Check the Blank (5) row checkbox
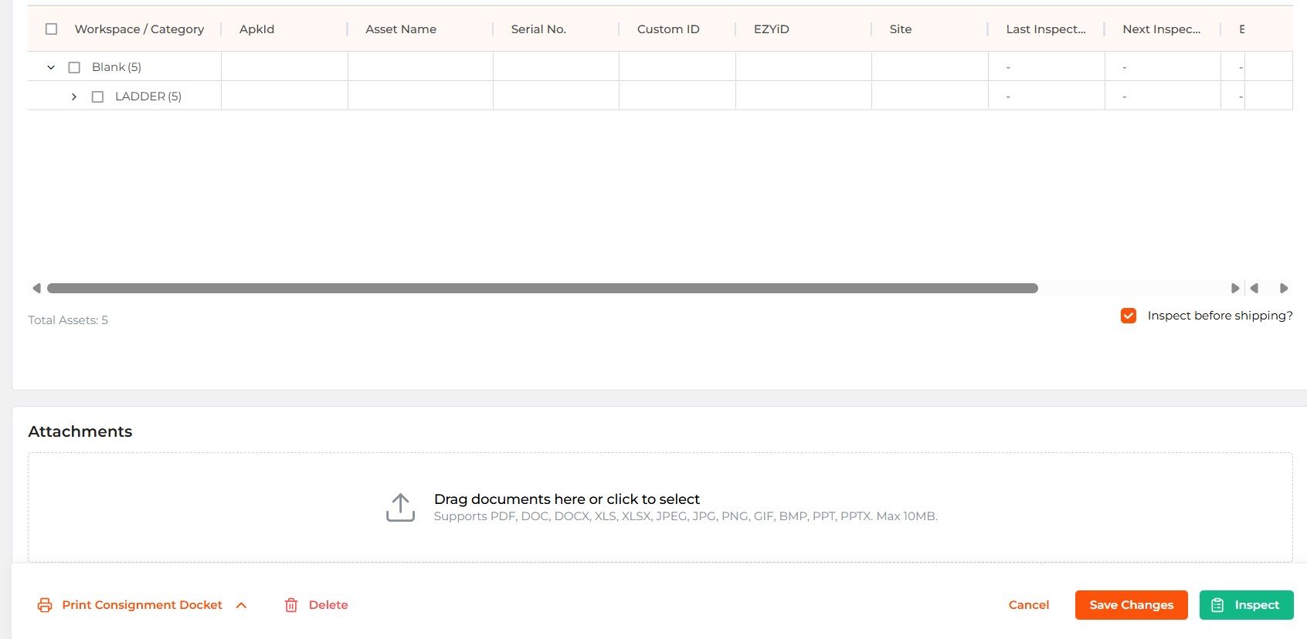This screenshot has width=1307, height=639. (74, 67)
